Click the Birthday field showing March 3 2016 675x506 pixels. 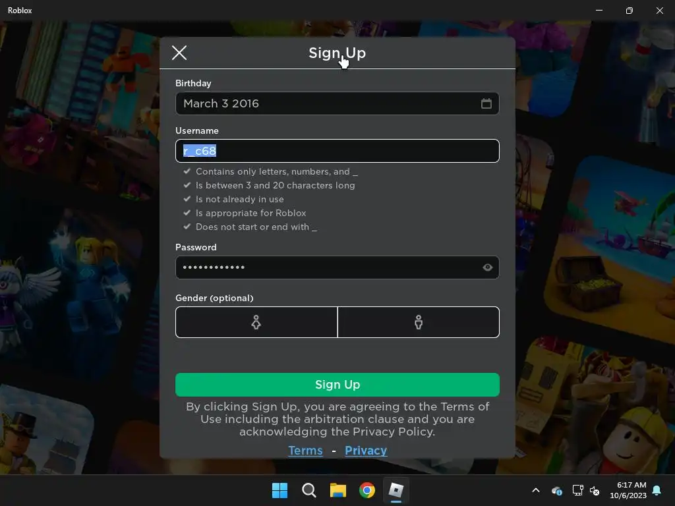point(337,103)
